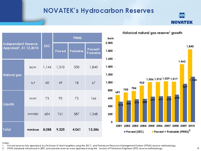
Task: Click the 1,029 bar label
Action: 166,79
